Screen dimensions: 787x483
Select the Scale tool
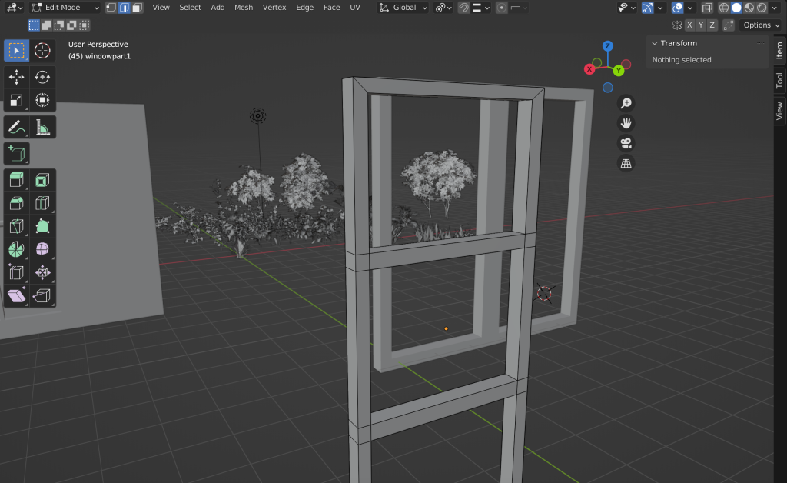point(16,100)
